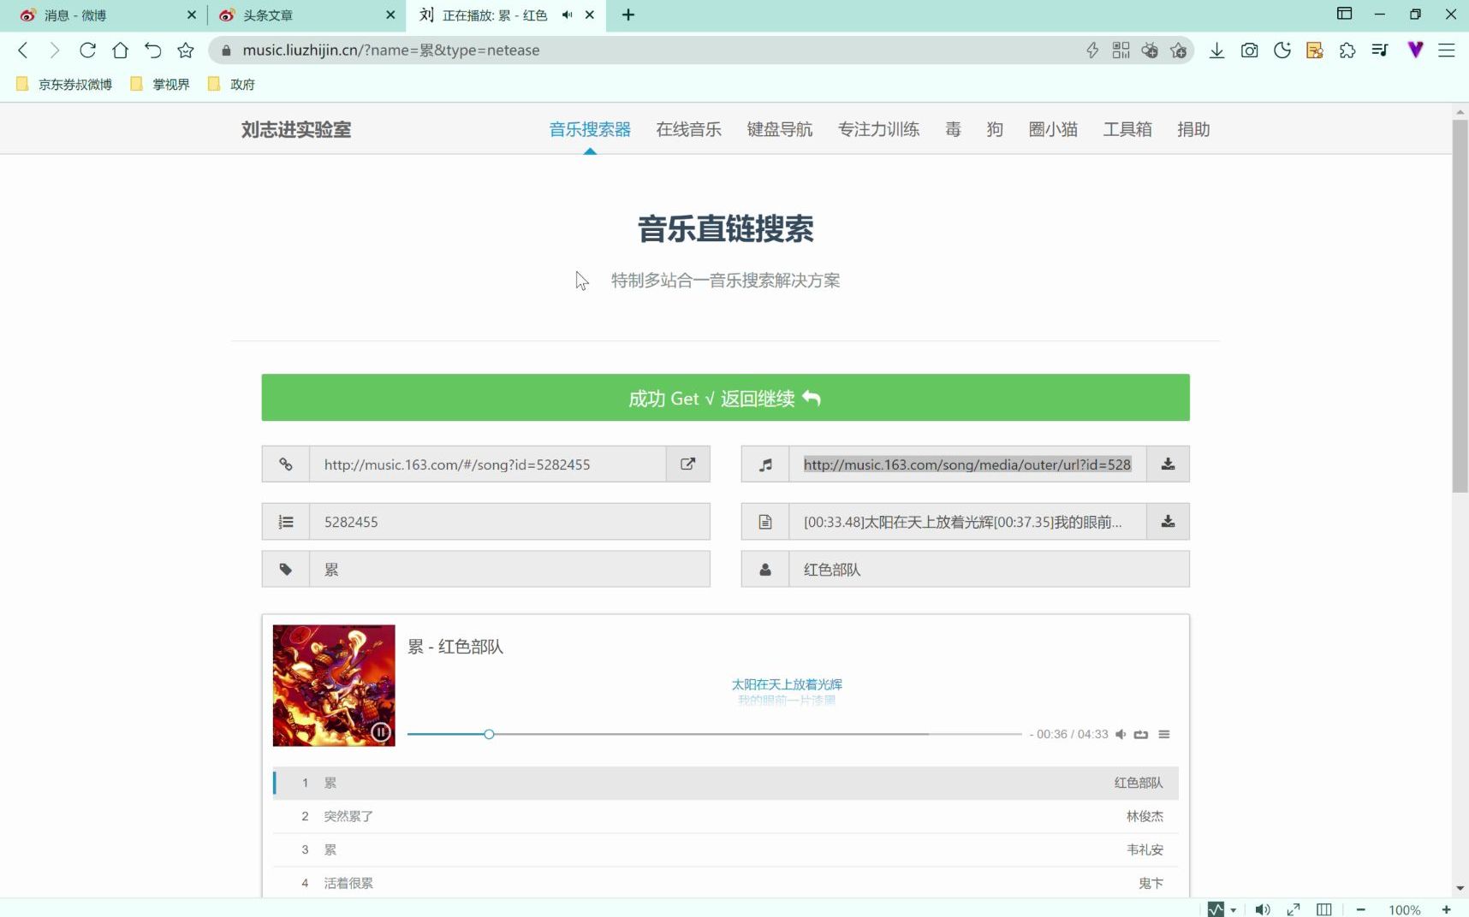Screen dimensions: 1469x917
Task: Zoom in with the plus icon
Action: [x=1447, y=909]
